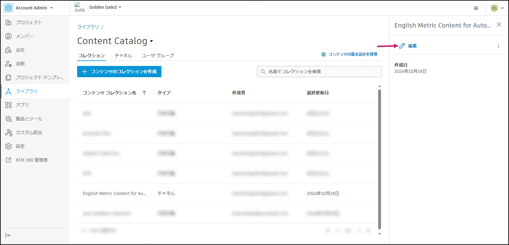Image resolution: width=509 pixels, height=245 pixels.
Task: Click the 作成日 label in details panel
Action: [x=401, y=65]
